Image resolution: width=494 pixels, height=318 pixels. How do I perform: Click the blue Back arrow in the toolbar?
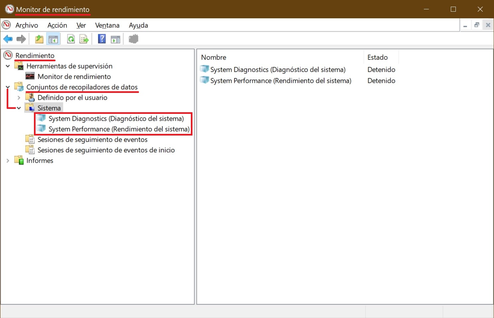(x=8, y=39)
